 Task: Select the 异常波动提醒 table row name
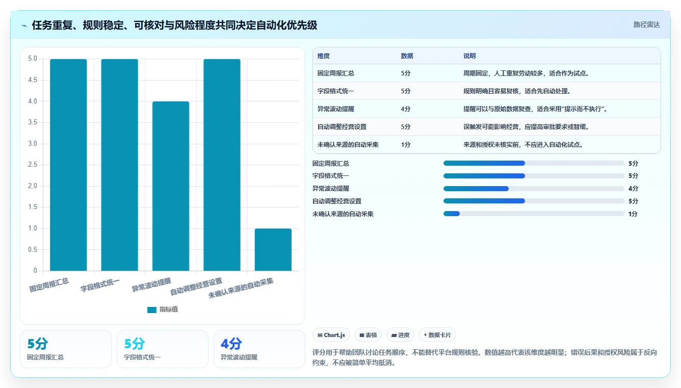tap(336, 109)
